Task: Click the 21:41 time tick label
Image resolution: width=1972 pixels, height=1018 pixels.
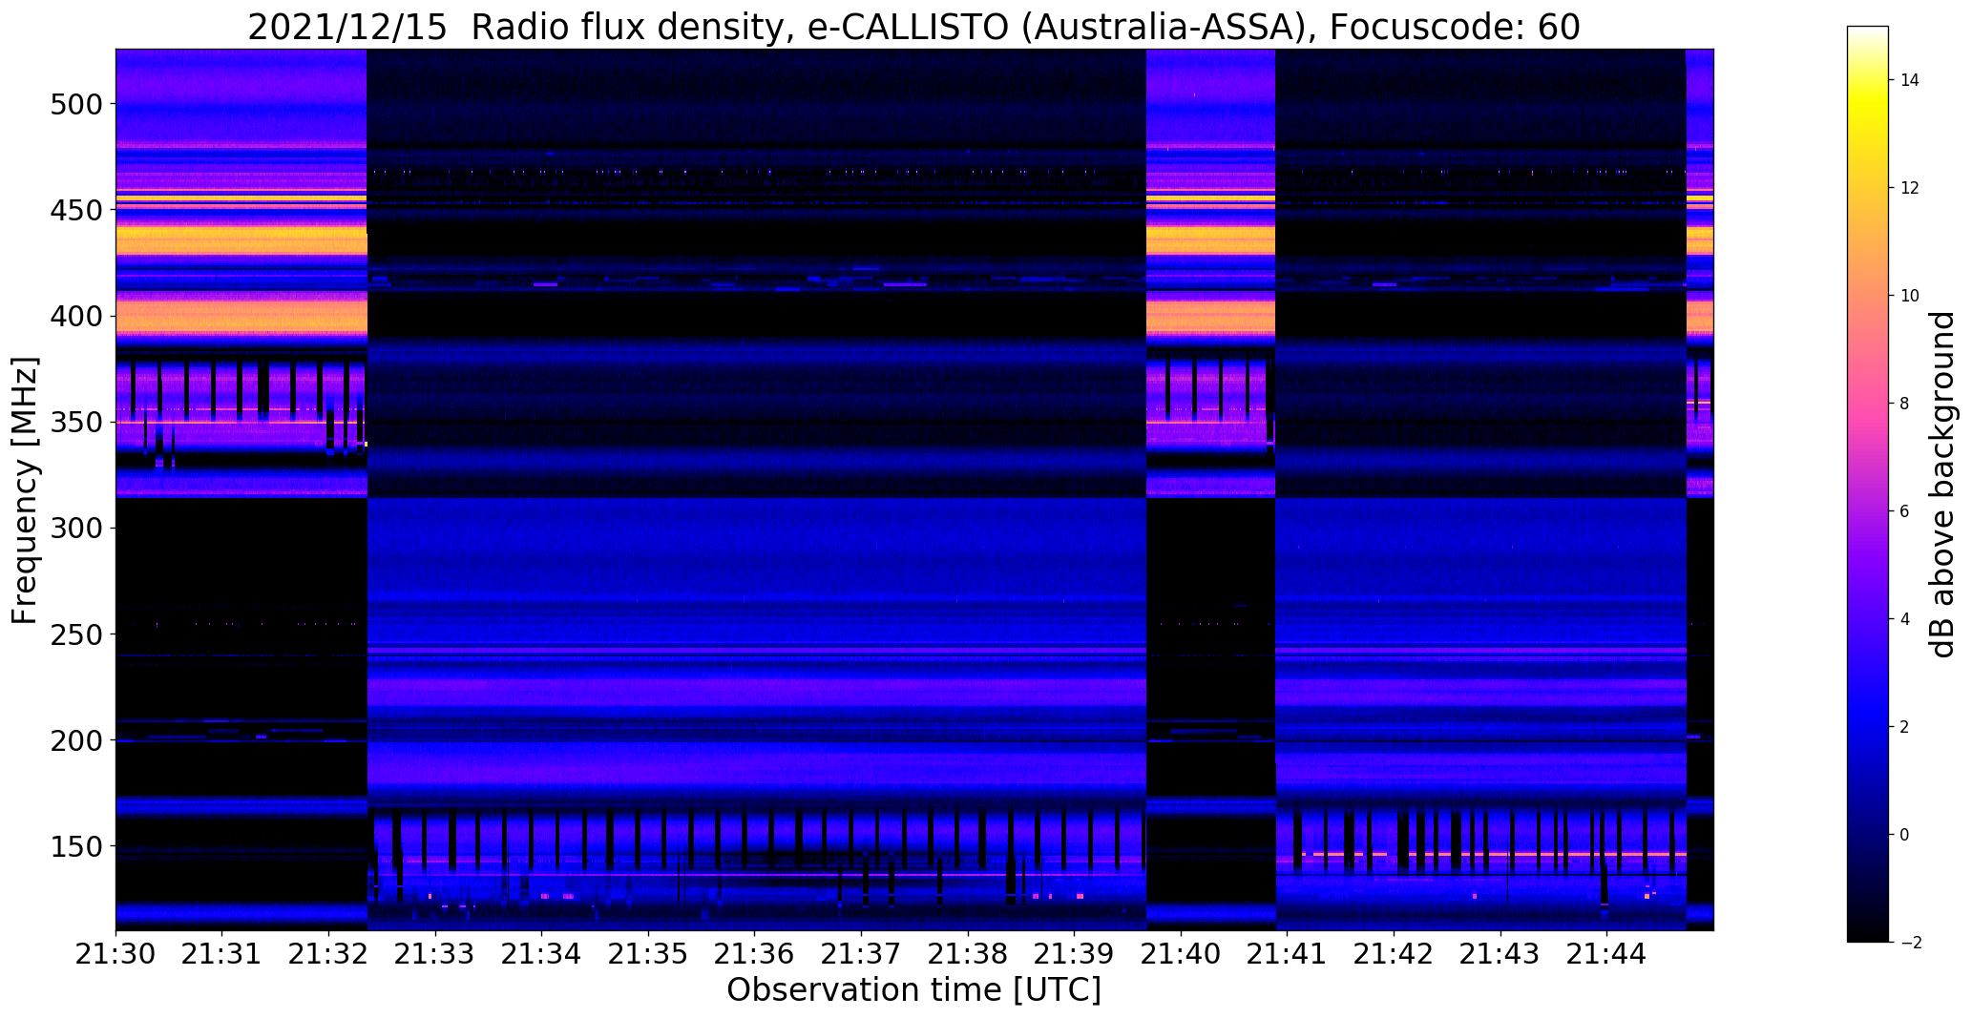Action: click(x=1288, y=954)
